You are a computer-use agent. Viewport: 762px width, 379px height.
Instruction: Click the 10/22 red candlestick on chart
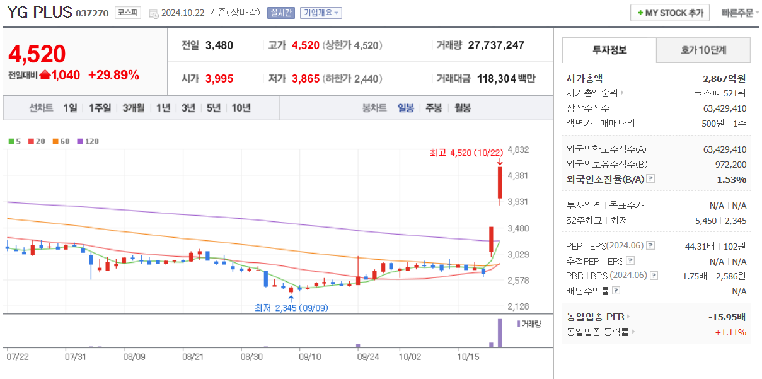500,184
